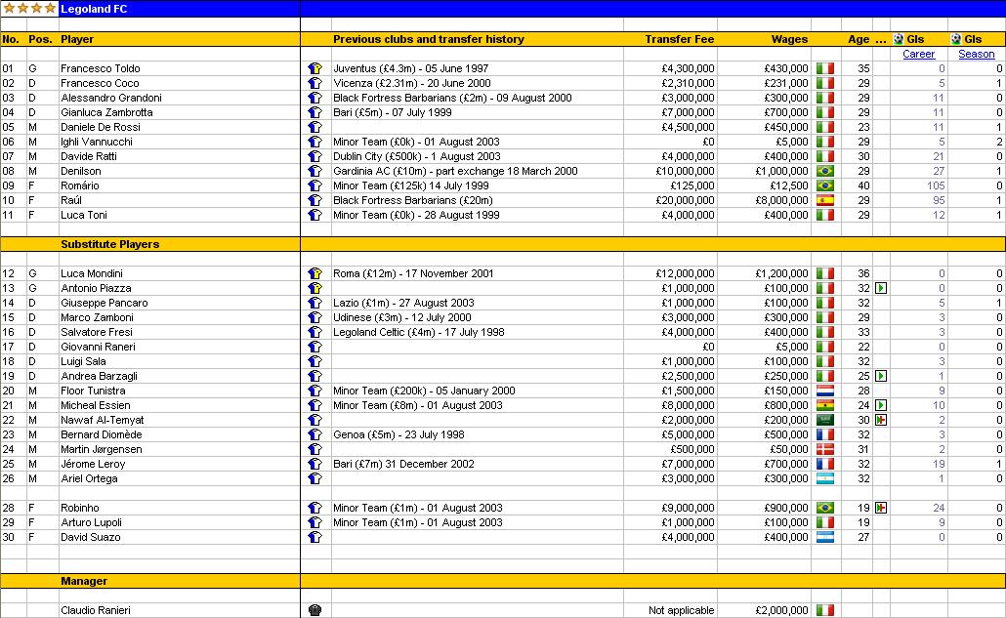Click the football icon beside career Gls header
The image size is (1006, 618).
(x=899, y=39)
